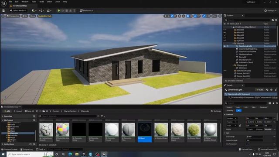Open the Edit menu
Viewport: 279px width, 157px height.
(17, 2)
